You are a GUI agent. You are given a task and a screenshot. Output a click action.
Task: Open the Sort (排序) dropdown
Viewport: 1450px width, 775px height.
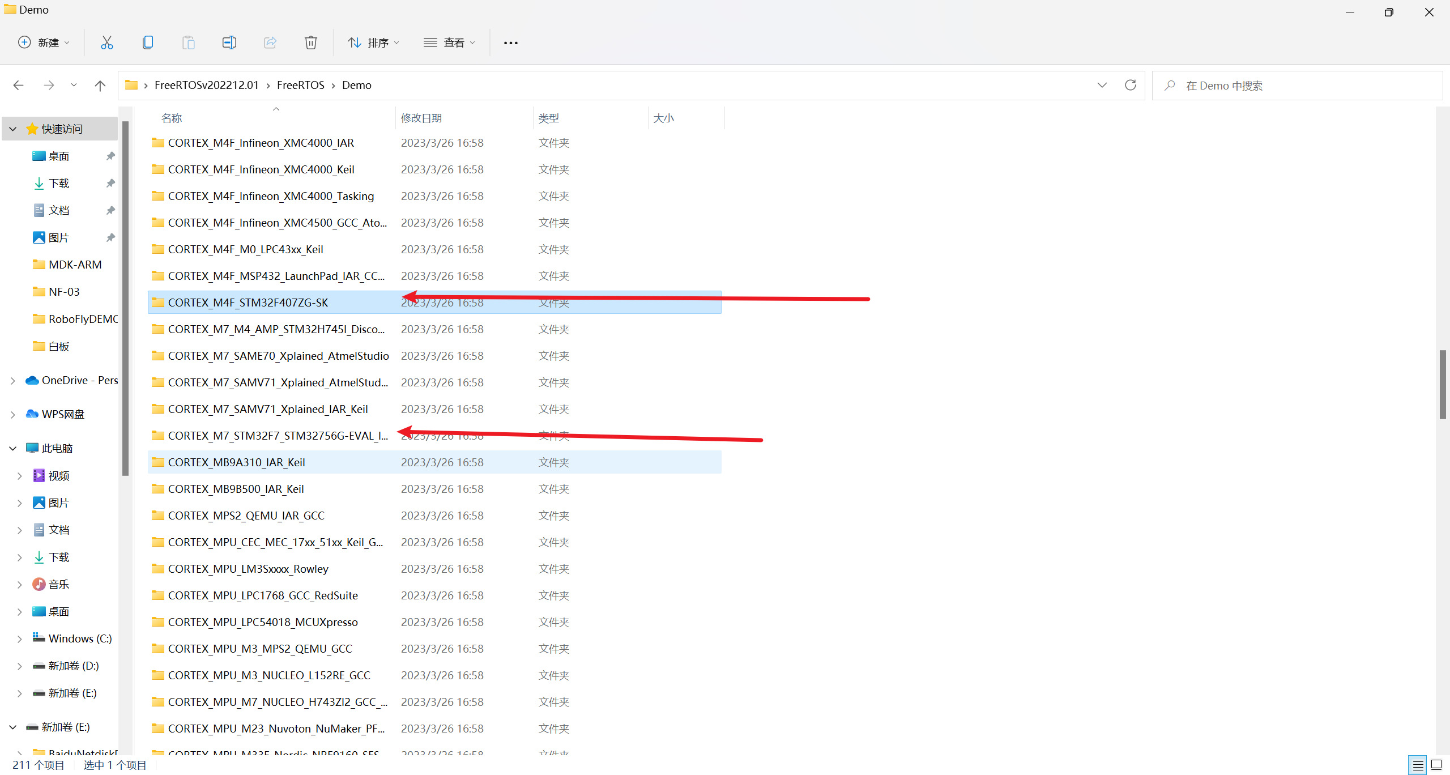tap(374, 42)
